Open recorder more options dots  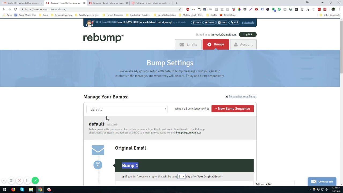[4, 181]
